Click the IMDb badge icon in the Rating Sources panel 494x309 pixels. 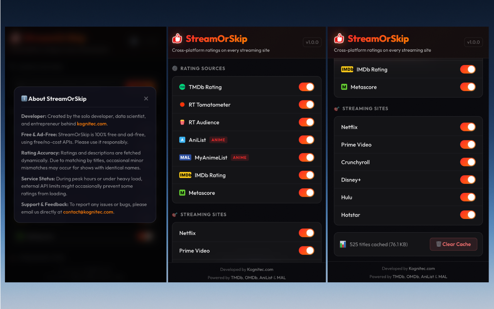coord(186,175)
